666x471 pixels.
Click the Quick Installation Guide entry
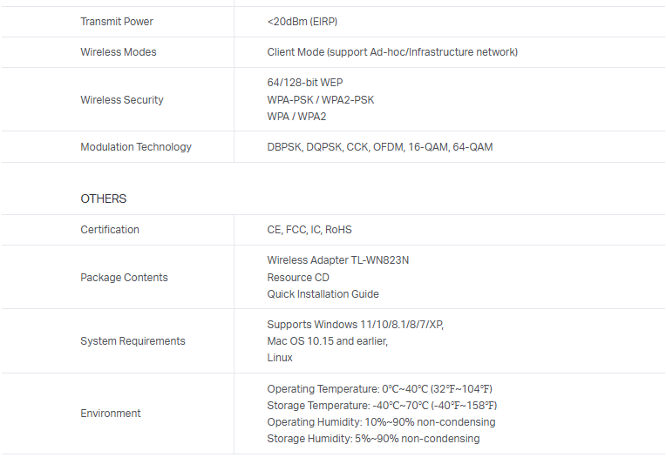(323, 294)
